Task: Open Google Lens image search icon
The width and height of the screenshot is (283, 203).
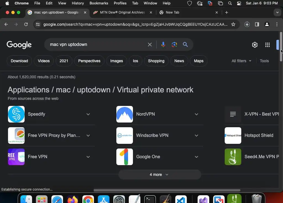Action: coord(174,45)
